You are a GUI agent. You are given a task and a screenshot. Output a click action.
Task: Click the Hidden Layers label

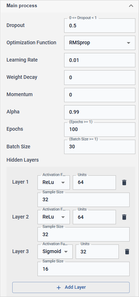click(23, 160)
